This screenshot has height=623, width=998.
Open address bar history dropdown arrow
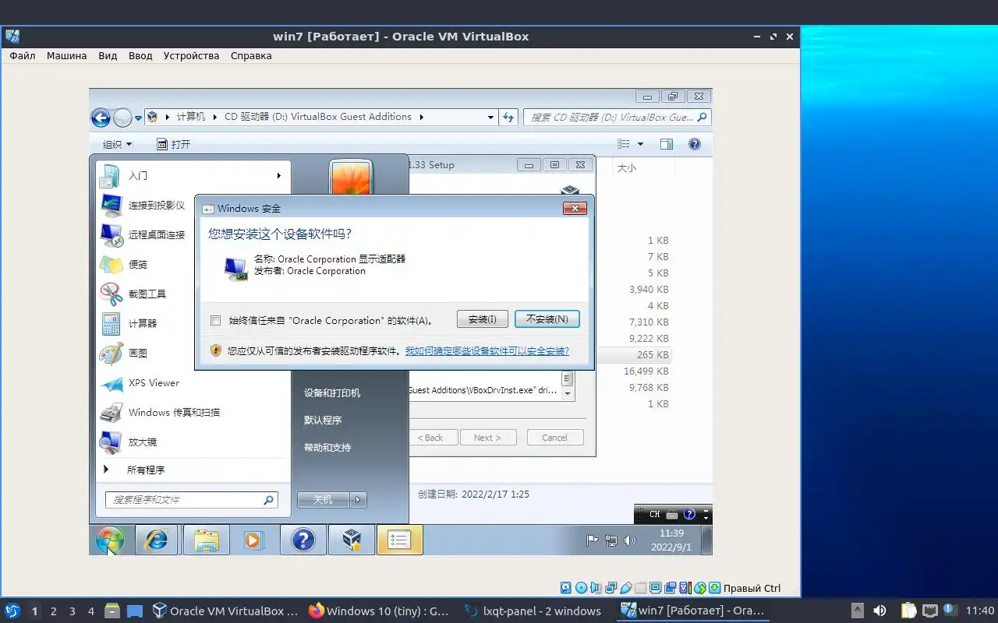click(x=490, y=118)
